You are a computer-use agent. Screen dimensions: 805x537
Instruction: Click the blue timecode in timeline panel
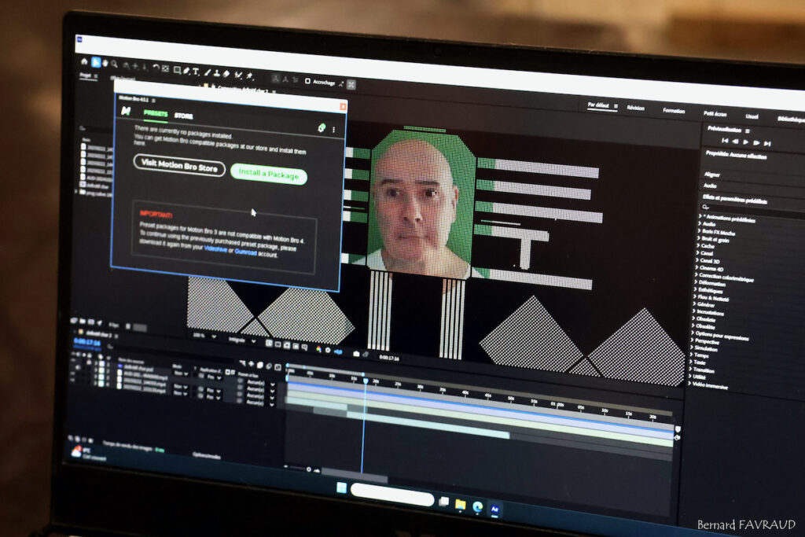pos(87,342)
